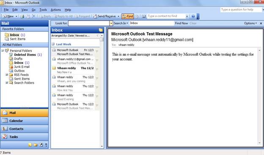Click the Look for search input field
Image resolution: width=264 pixels, height=155 pixels.
(x=89, y=23)
